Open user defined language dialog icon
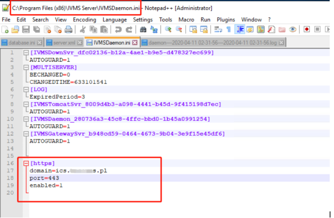The width and height of the screenshot is (334, 218). click(250, 29)
